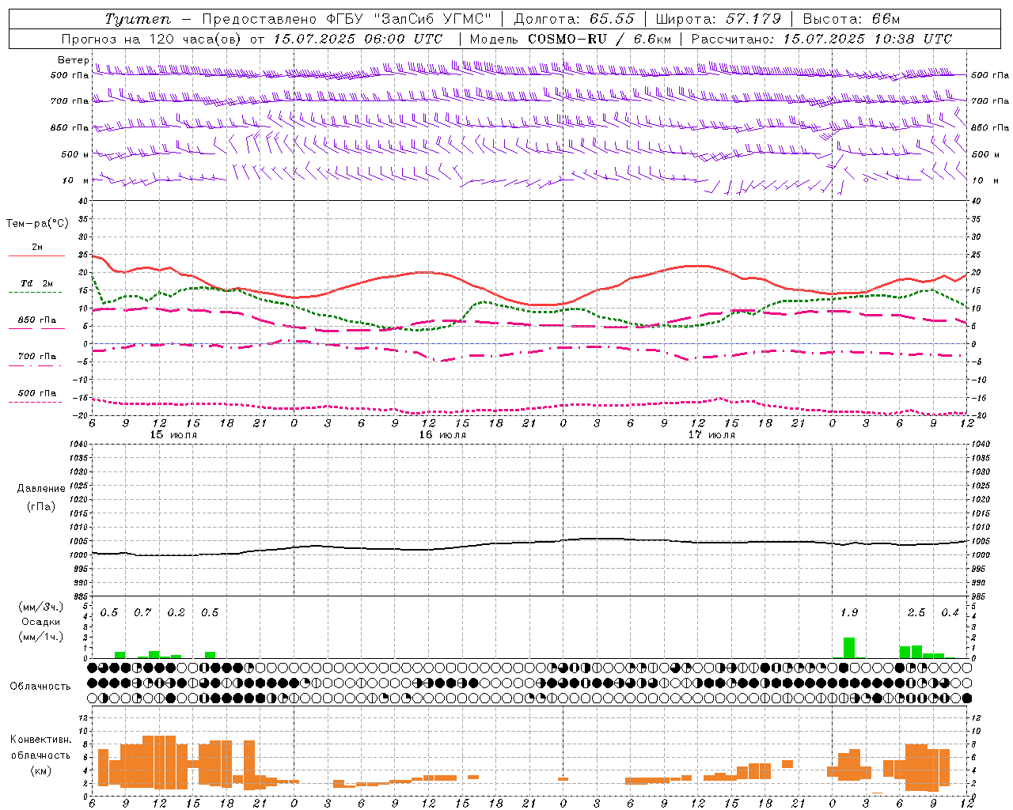Click the "Рассчитано: 15.07.2025 10:38 UTC" text
This screenshot has width=1013, height=810.
point(821,39)
